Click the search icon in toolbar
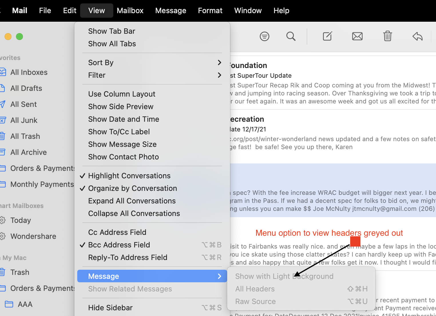Image resolution: width=436 pixels, height=316 pixels. coord(291,36)
